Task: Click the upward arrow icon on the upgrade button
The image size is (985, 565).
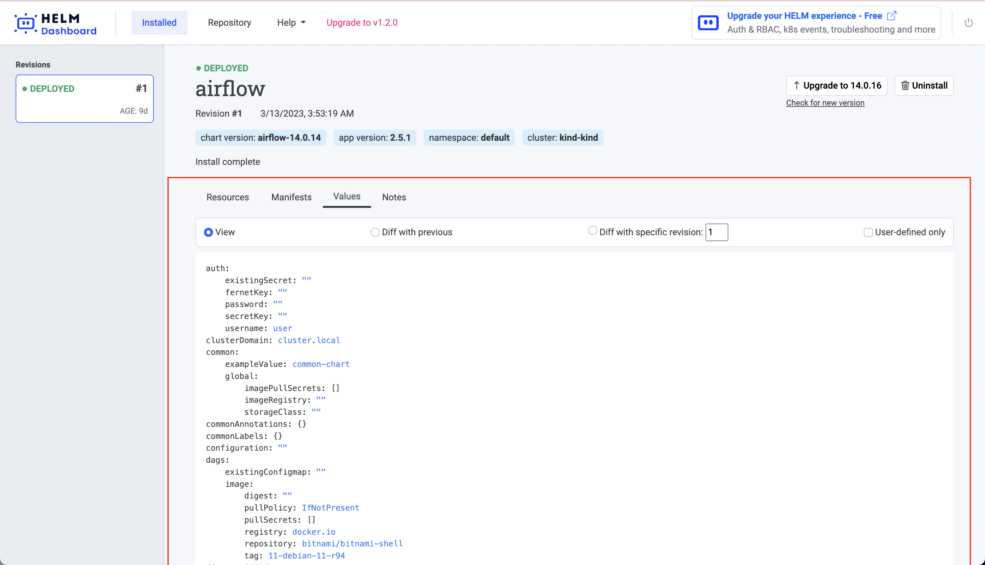Action: coord(796,85)
